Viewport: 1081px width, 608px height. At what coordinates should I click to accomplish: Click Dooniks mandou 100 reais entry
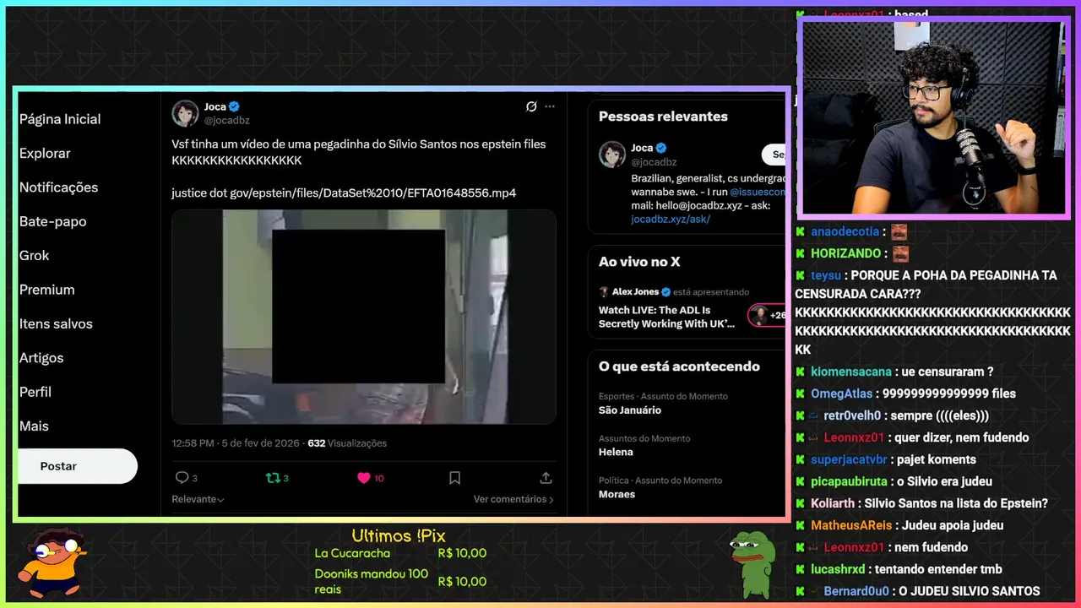[400, 581]
